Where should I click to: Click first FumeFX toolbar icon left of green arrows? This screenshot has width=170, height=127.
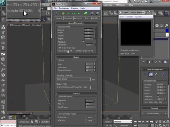pos(56,13)
